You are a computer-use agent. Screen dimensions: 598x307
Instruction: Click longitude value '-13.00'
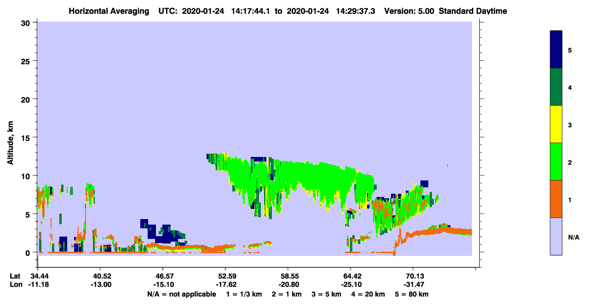point(100,284)
